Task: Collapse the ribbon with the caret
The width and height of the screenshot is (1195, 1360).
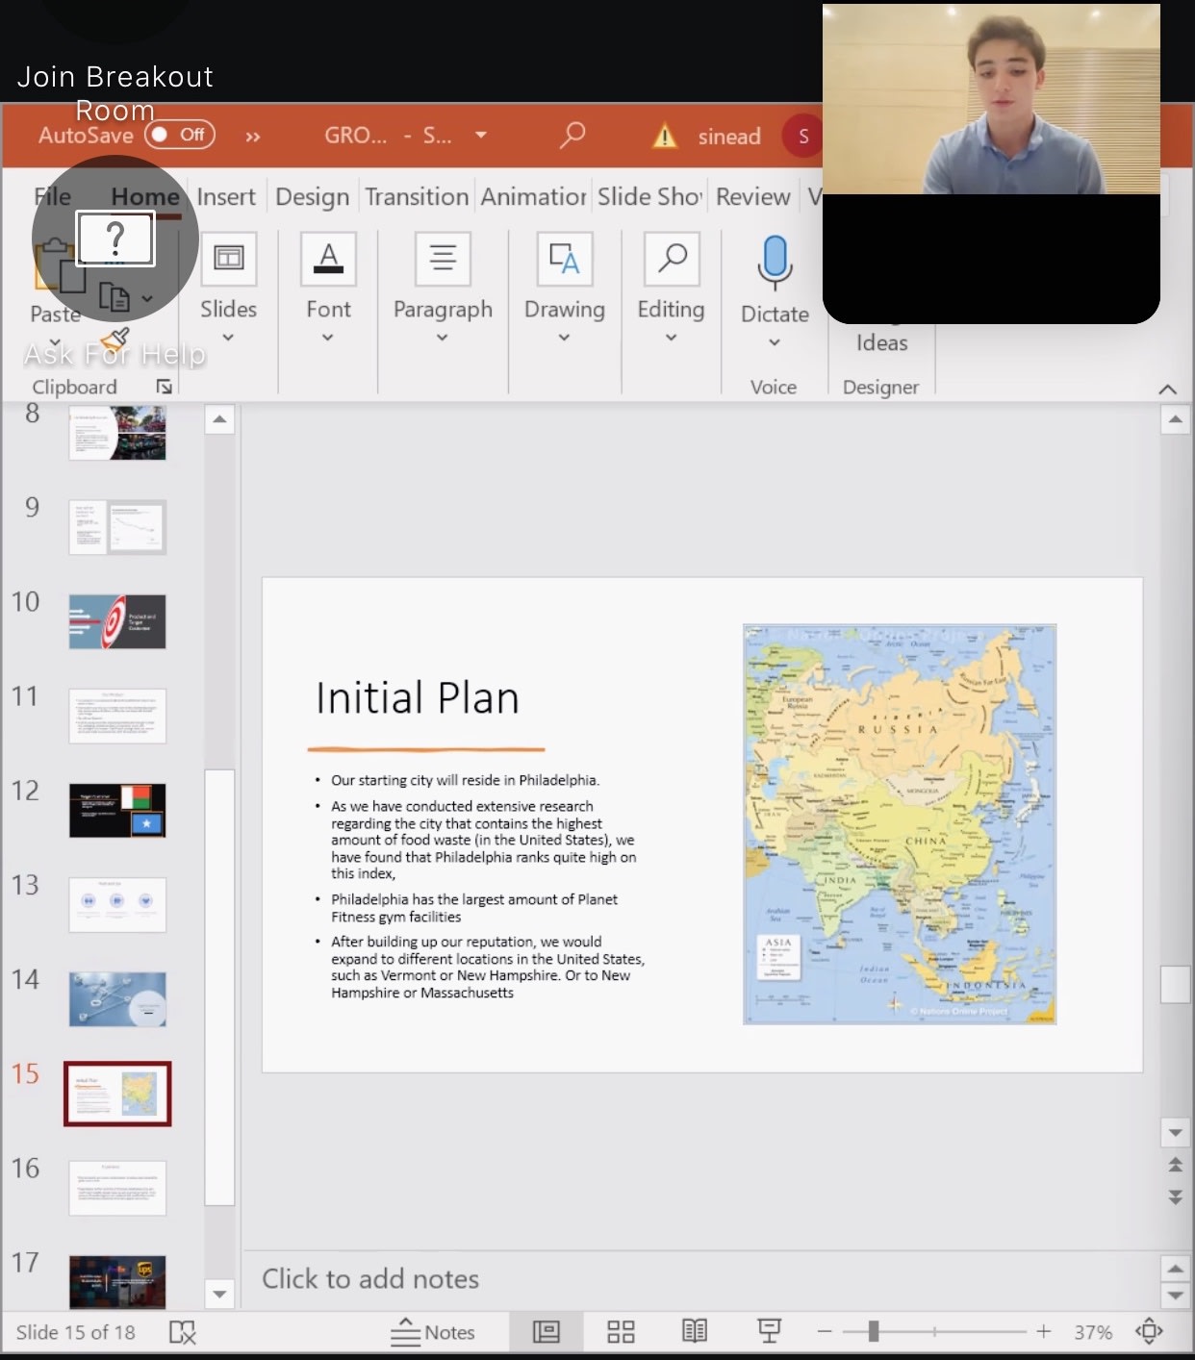Action: click(1167, 389)
